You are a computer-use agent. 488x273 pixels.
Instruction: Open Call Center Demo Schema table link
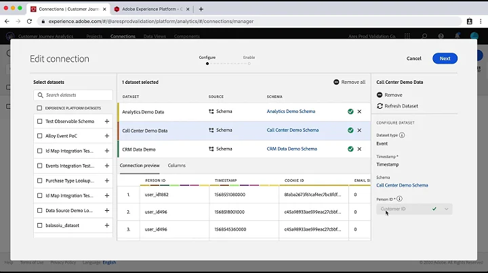tap(293, 130)
